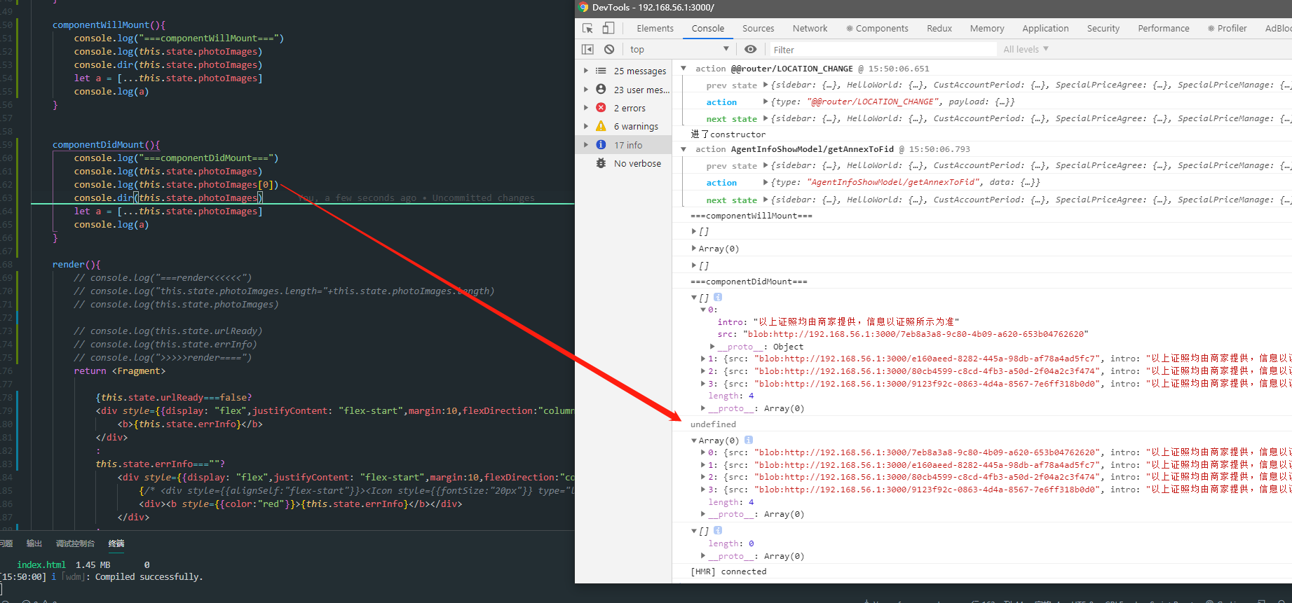Click the eye live expression icon
Image resolution: width=1292 pixels, height=603 pixels.
(x=750, y=49)
